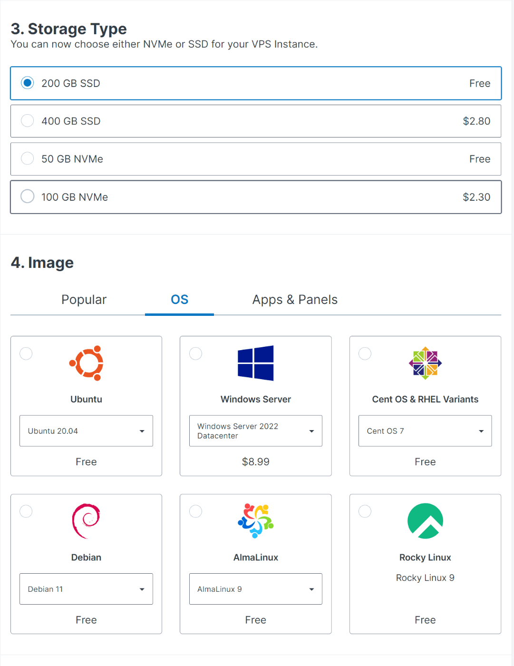Screen dimensions: 514x666
Task: Select the Rocky Linux image radio button
Action: tap(365, 511)
